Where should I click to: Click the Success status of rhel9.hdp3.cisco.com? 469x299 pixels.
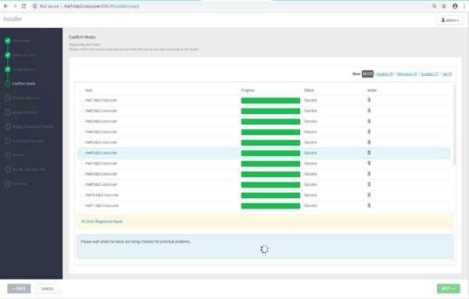coord(310,184)
